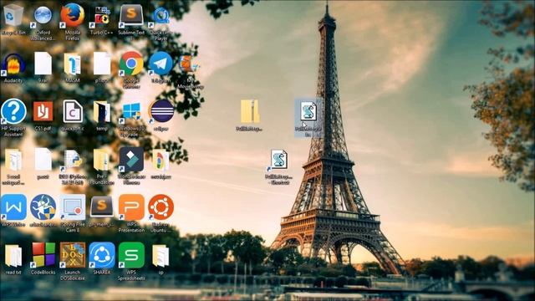This screenshot has width=535, height=301.
Task: Select the Mozilla Firefox shortcut
Action: click(73, 16)
